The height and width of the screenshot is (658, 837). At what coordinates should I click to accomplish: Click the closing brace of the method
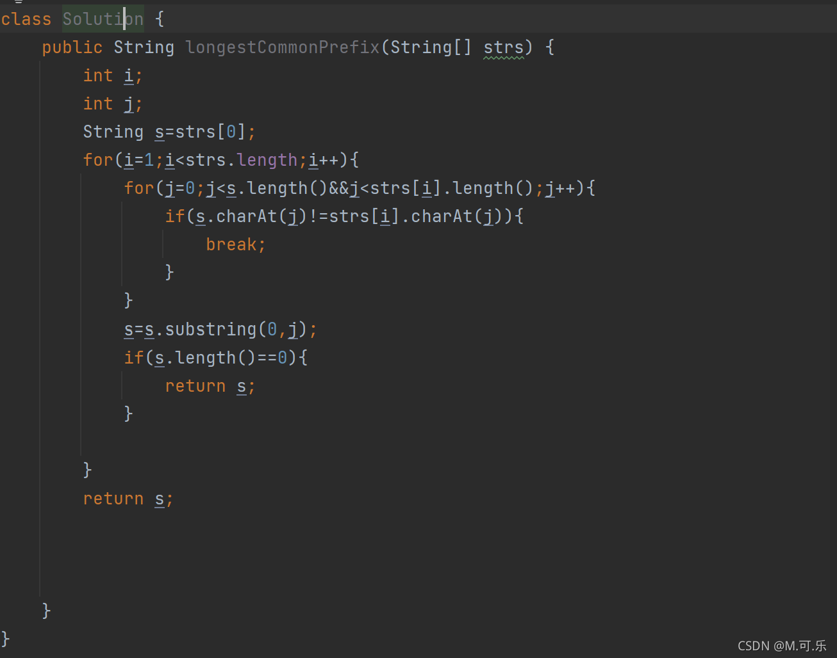(45, 610)
